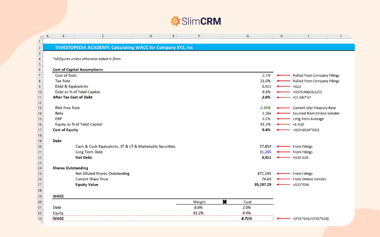Select the 'Cost of Equity' label in row 17
Viewport: 380px width, 237px height.
tap(66, 130)
